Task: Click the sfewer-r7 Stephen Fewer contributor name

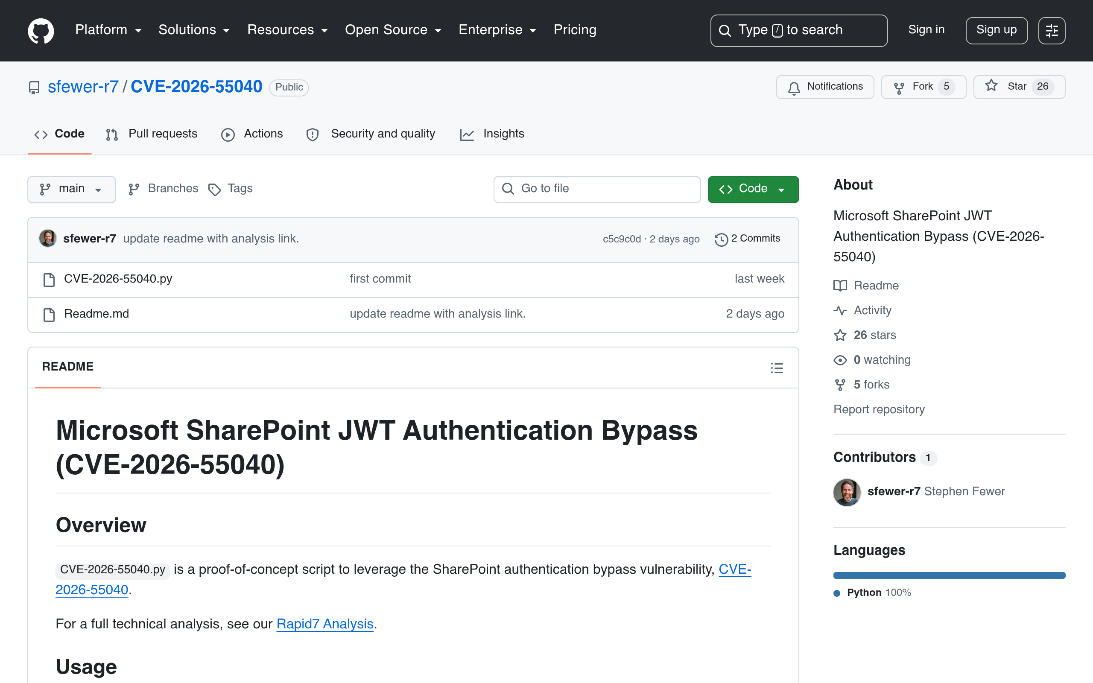Action: point(936,491)
